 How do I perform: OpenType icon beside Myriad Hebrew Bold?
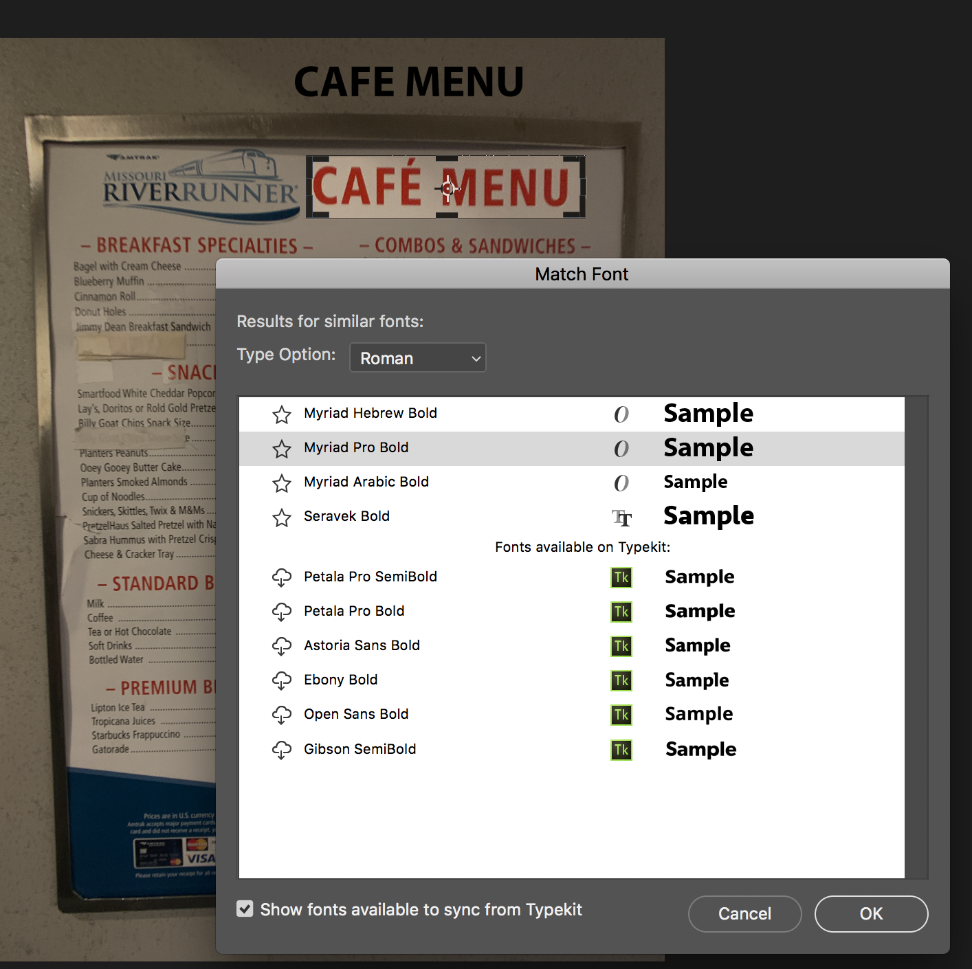(x=621, y=414)
